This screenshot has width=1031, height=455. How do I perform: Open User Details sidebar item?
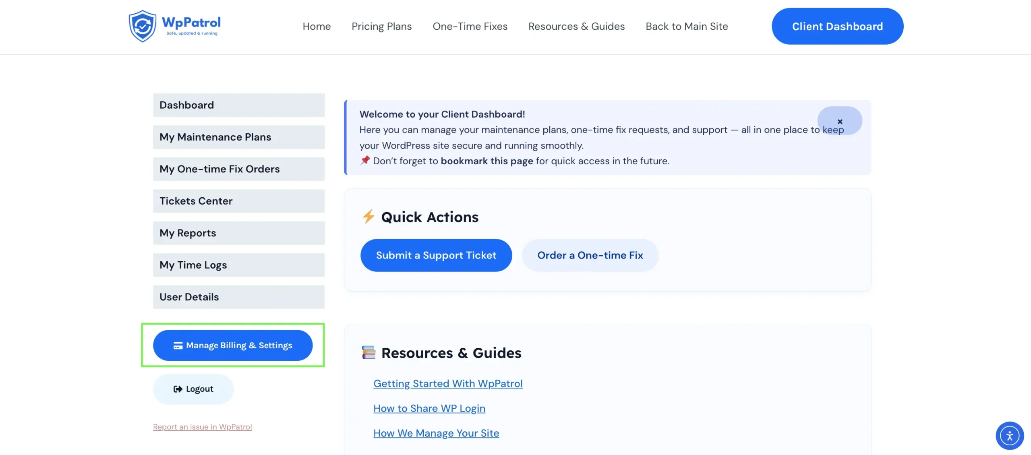click(x=238, y=297)
